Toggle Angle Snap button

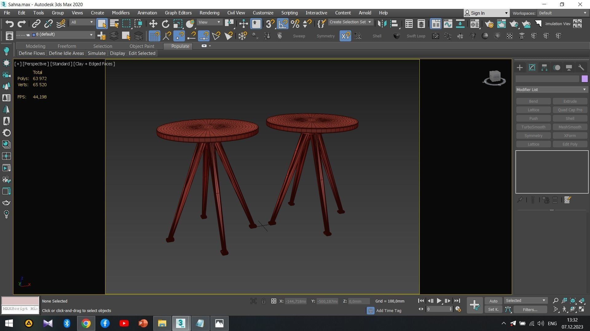pos(283,24)
